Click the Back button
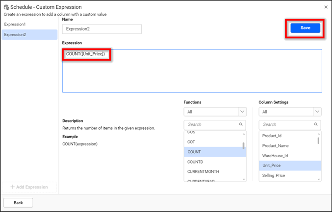This screenshot has width=332, height=212. (x=18, y=202)
